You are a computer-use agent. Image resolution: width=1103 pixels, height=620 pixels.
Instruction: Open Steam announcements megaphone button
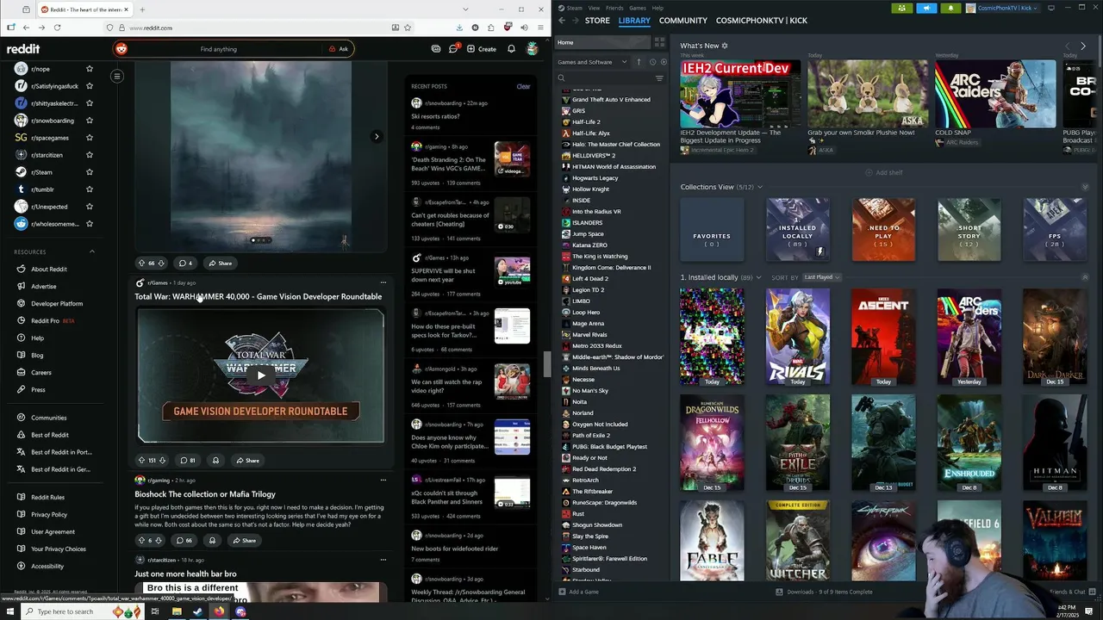click(926, 8)
